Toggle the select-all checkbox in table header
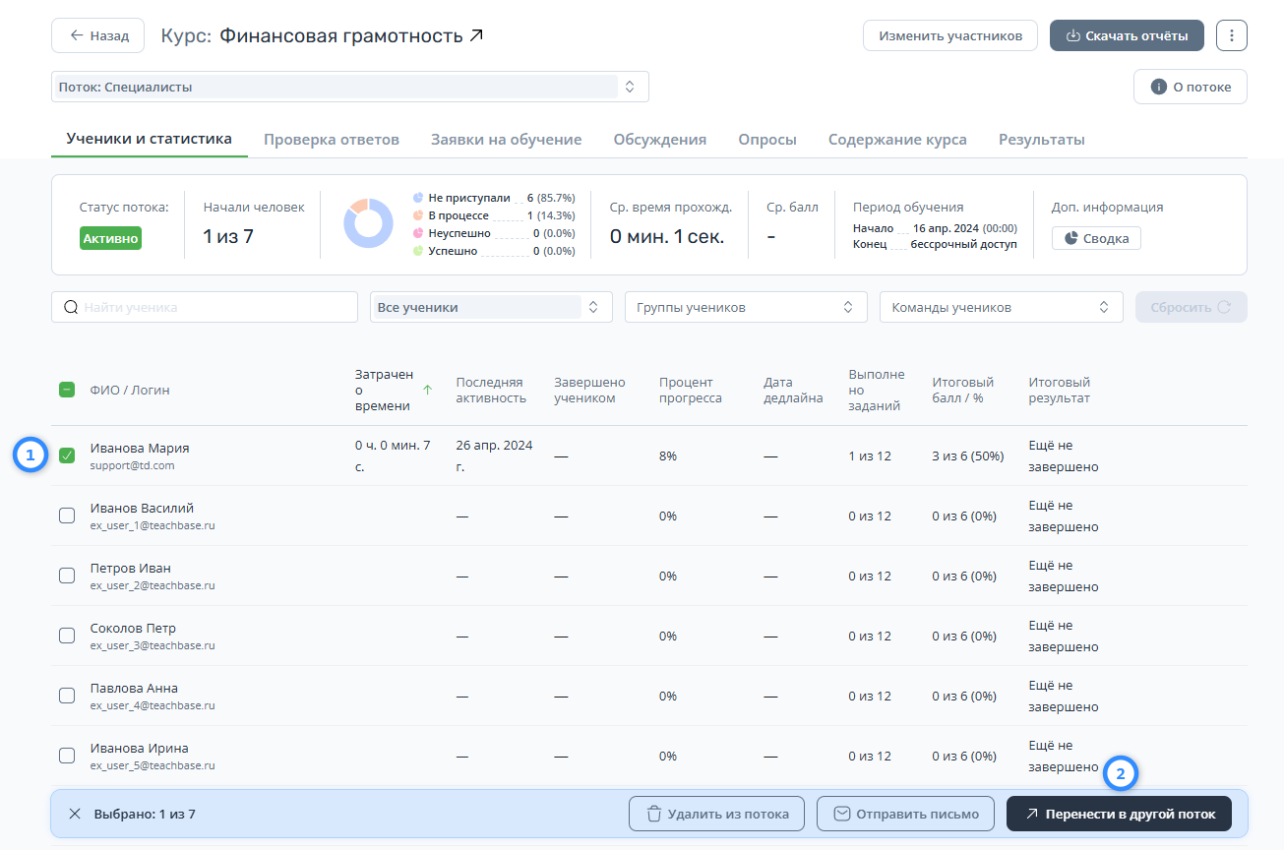The height and width of the screenshot is (850, 1284). click(x=67, y=390)
